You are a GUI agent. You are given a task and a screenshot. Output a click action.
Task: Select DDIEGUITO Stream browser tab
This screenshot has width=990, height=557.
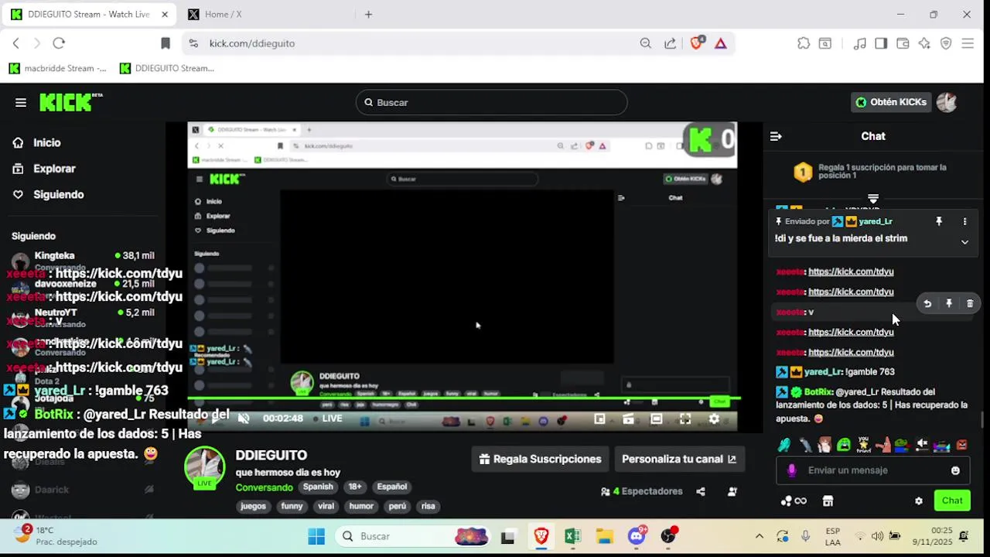90,14
